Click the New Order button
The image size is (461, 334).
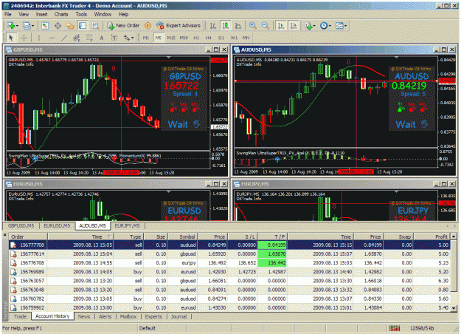point(123,26)
